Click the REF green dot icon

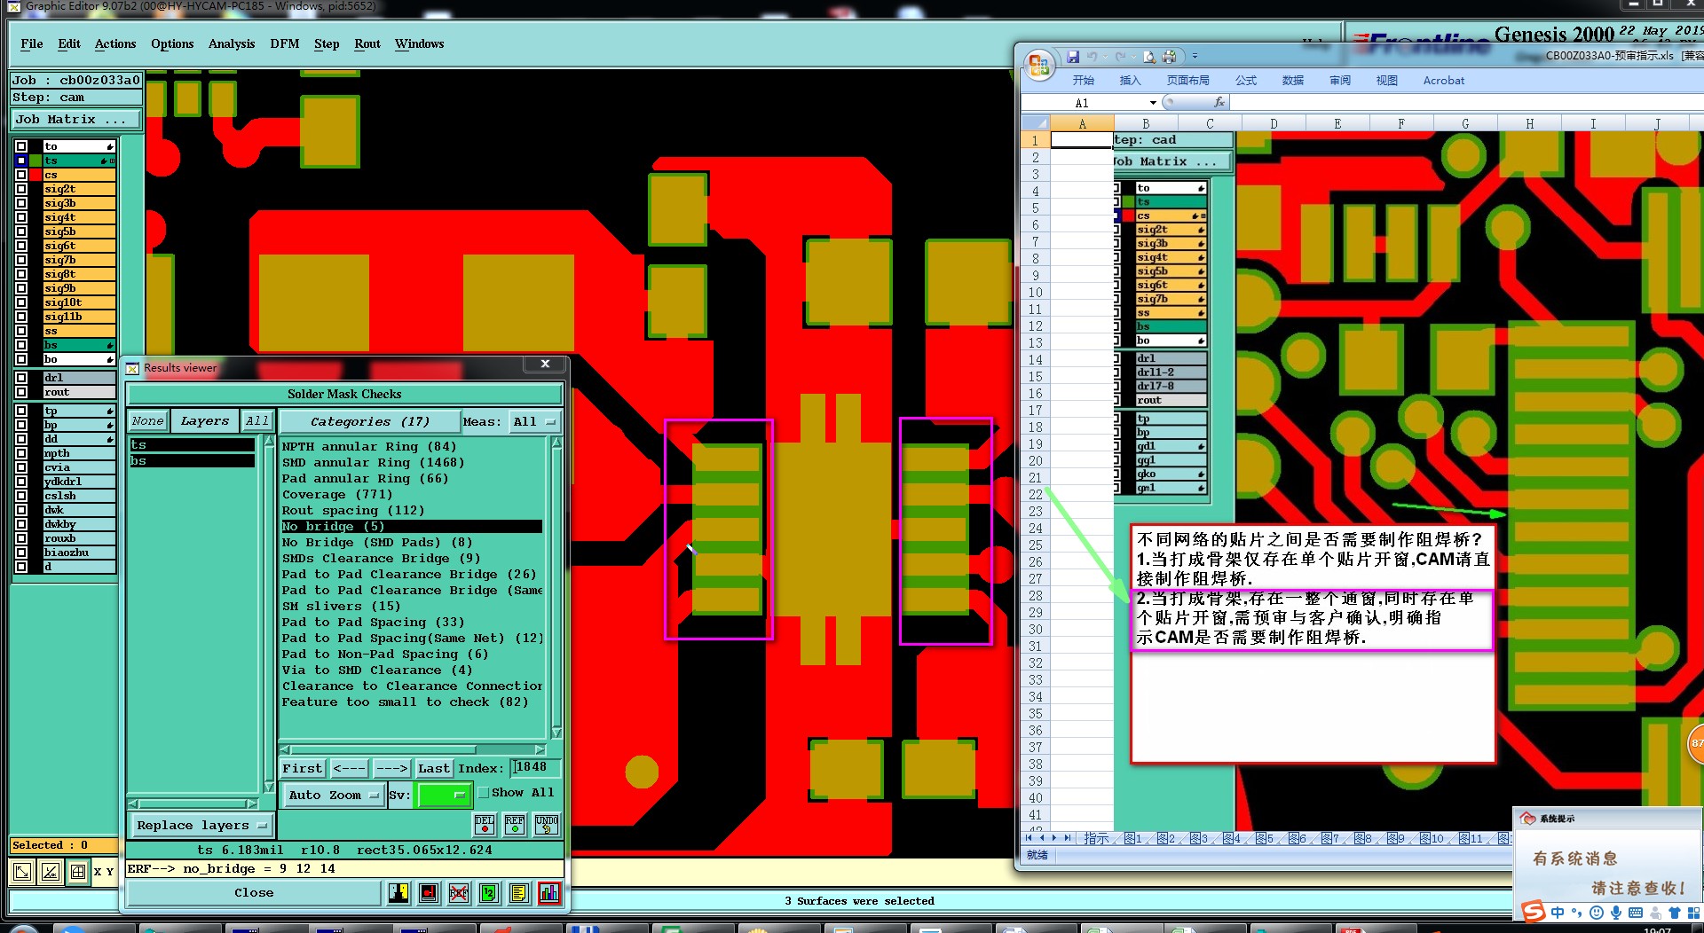(515, 825)
